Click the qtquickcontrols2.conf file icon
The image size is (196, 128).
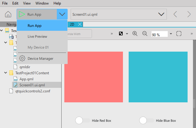pos(11,91)
